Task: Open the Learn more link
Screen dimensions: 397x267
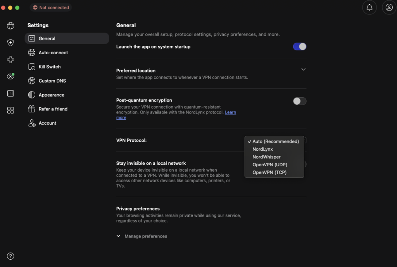Action: coord(230,112)
